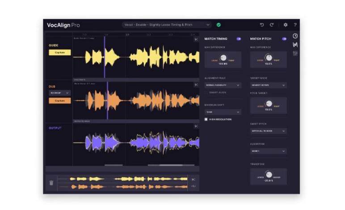This screenshot has width=345, height=210.
Task: Adjust the Pitch Target knob
Action: [269, 103]
